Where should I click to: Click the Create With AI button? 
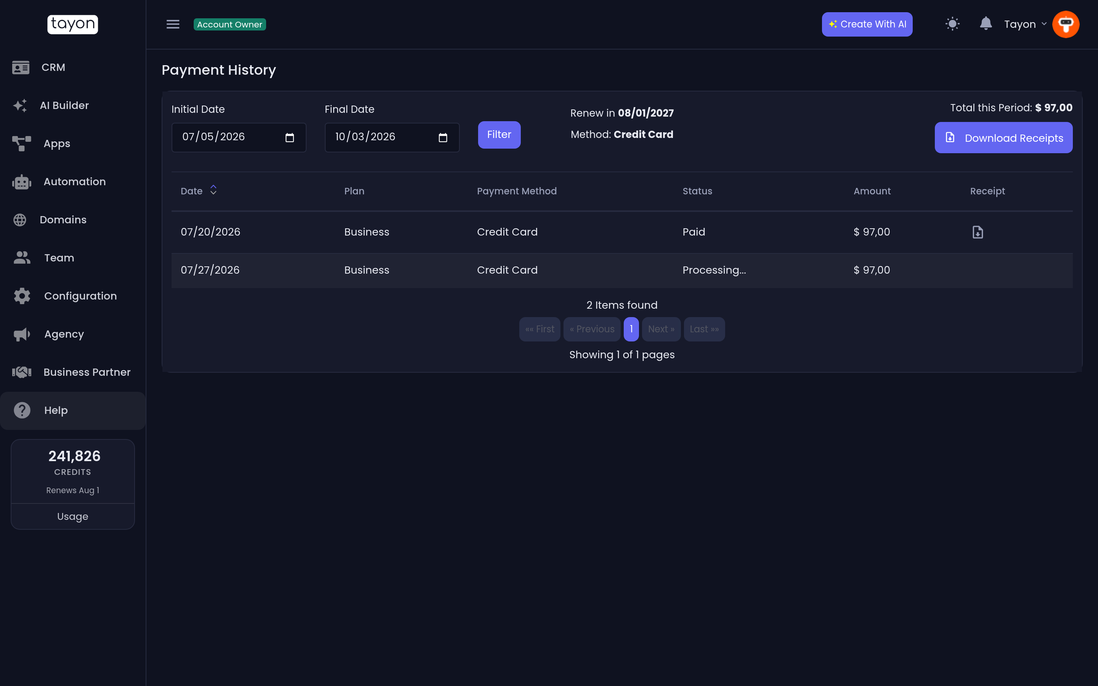(x=867, y=24)
